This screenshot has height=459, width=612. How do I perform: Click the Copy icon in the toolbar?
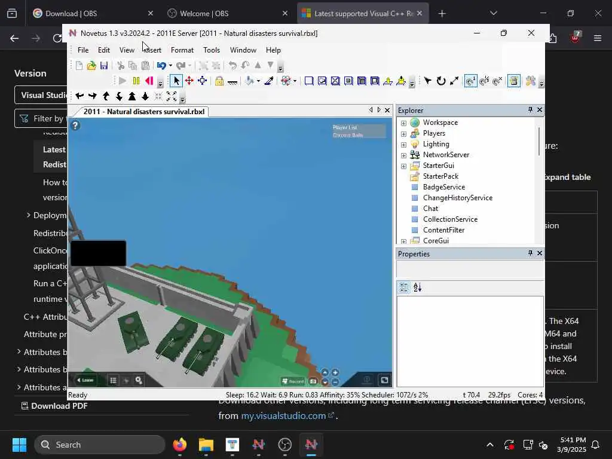tap(133, 66)
